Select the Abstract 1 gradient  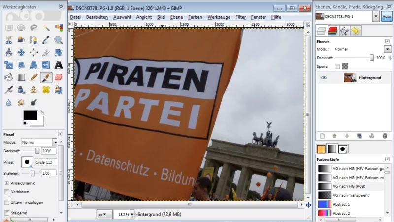click(351, 204)
